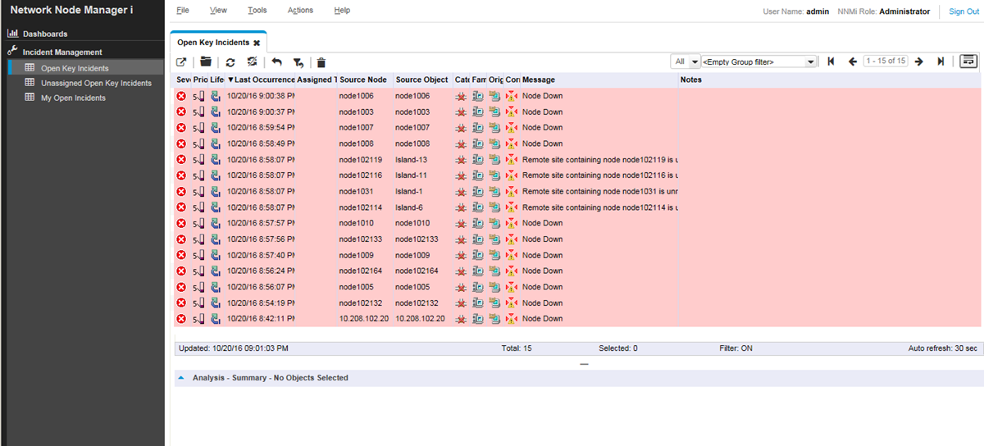Open the Empty Group filter dropdown
Viewport: 984px width, 446px height.
(x=759, y=61)
